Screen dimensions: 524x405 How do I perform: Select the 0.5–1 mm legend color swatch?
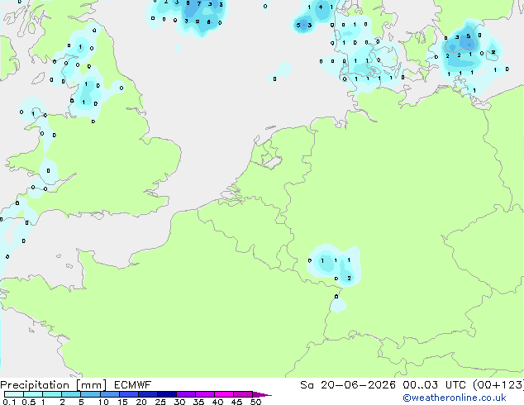click(x=33, y=394)
